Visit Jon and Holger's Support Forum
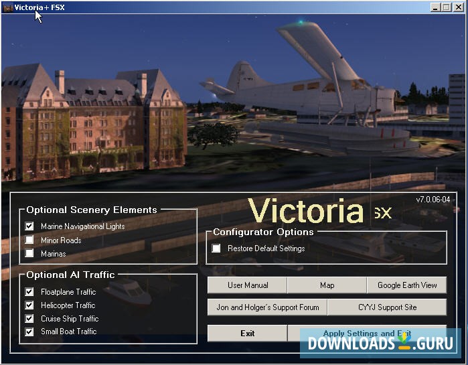The height and width of the screenshot is (365, 468). [267, 307]
